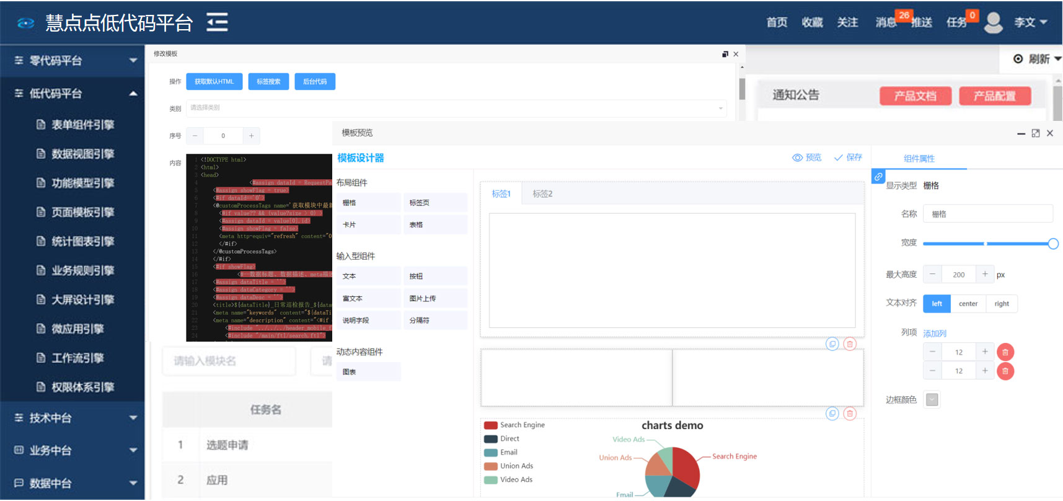
Task: Open 收藏 in the top navigation
Action: [812, 22]
